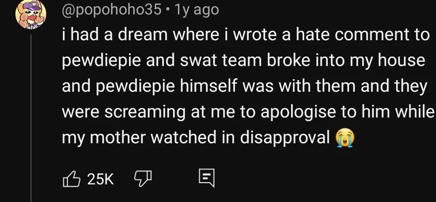Open popohoho35's profile picture
Image resolution: width=436 pixels, height=202 pixels.
pyautogui.click(x=31, y=14)
